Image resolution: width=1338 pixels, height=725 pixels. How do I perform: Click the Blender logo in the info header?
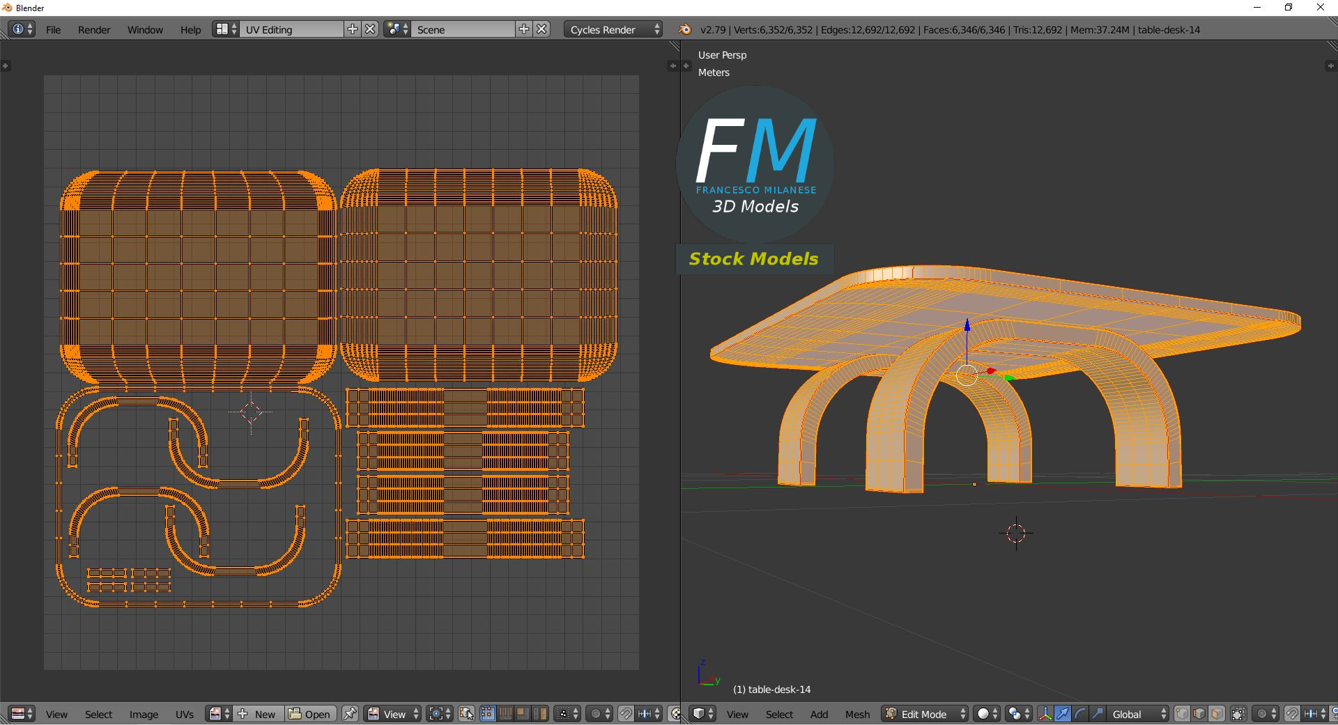pyautogui.click(x=685, y=29)
